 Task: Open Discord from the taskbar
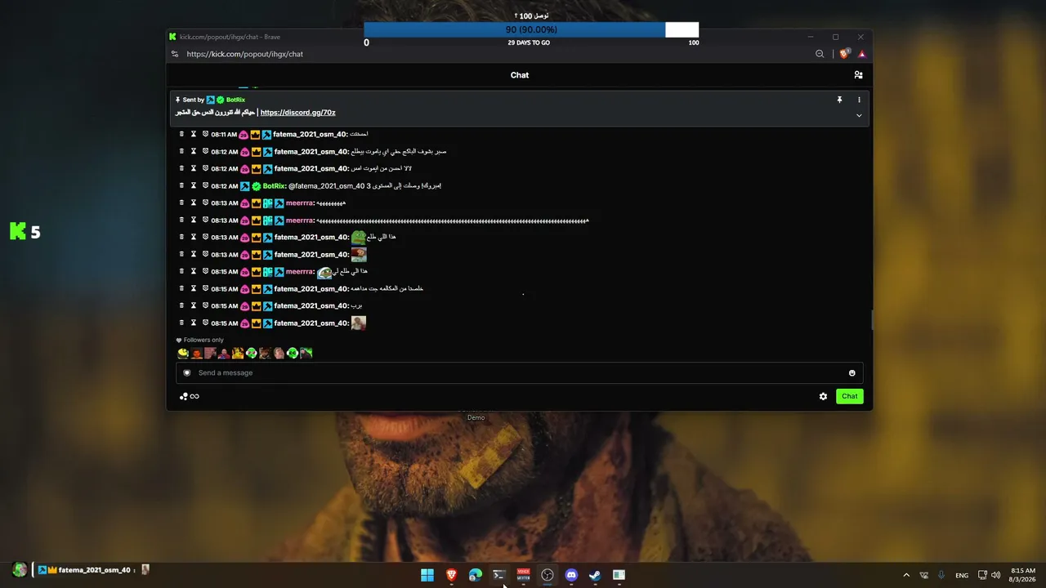pos(571,575)
